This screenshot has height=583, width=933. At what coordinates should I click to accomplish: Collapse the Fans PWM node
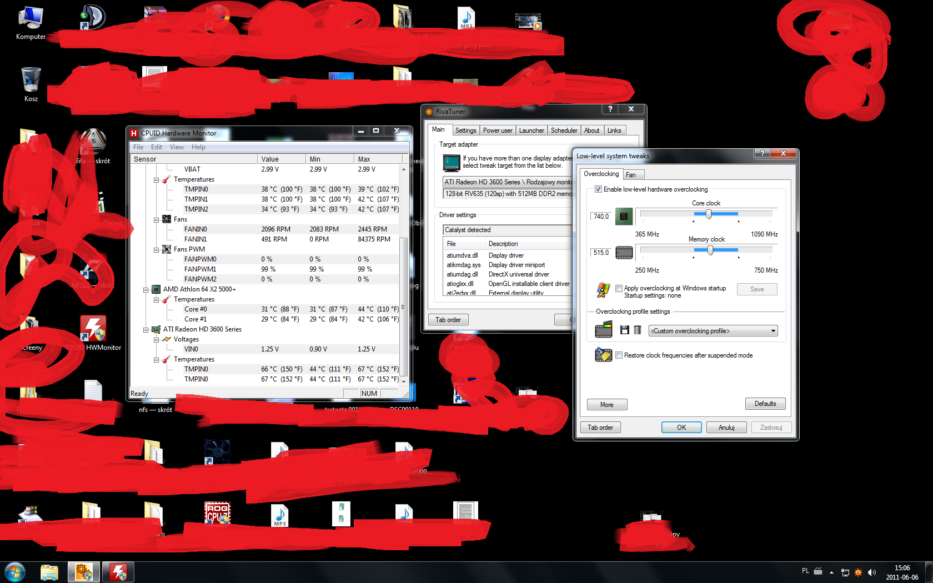157,250
